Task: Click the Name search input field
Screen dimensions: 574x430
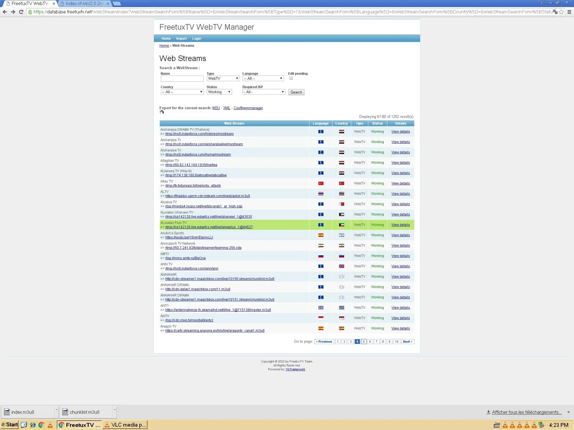Action: click(182, 79)
